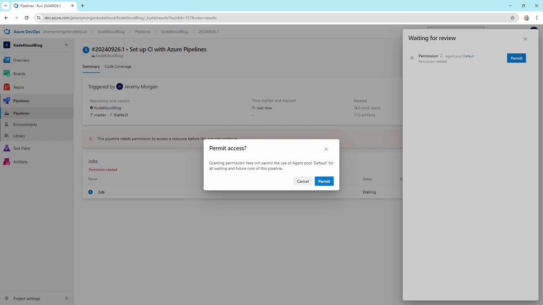
Task: Select the Repos icon in sidebar
Action: [6, 87]
